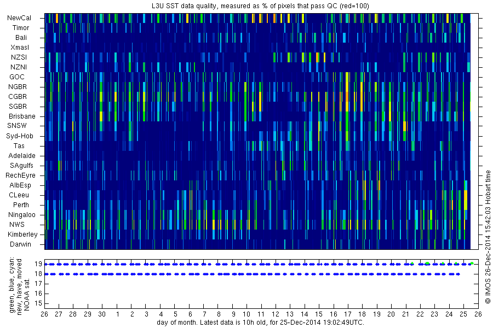
Task: Click day 24 on the x-axis
Action: point(449,314)
